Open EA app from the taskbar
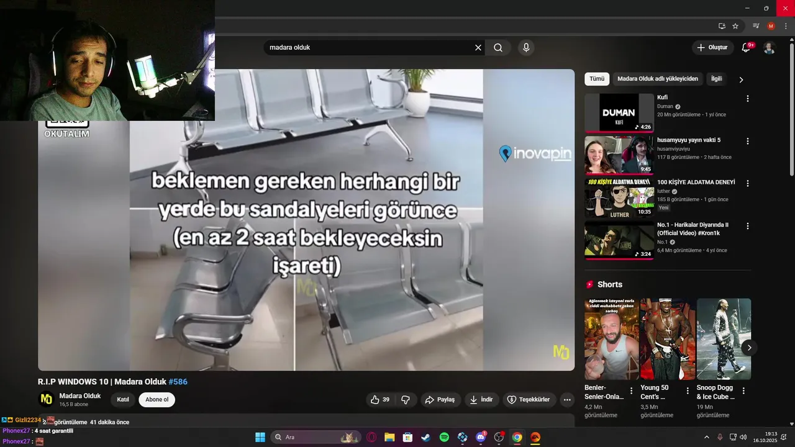The width and height of the screenshot is (795, 447). click(535, 437)
